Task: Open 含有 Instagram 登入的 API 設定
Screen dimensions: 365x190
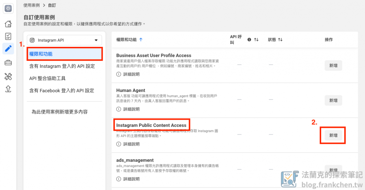Action: pyautogui.click(x=62, y=66)
